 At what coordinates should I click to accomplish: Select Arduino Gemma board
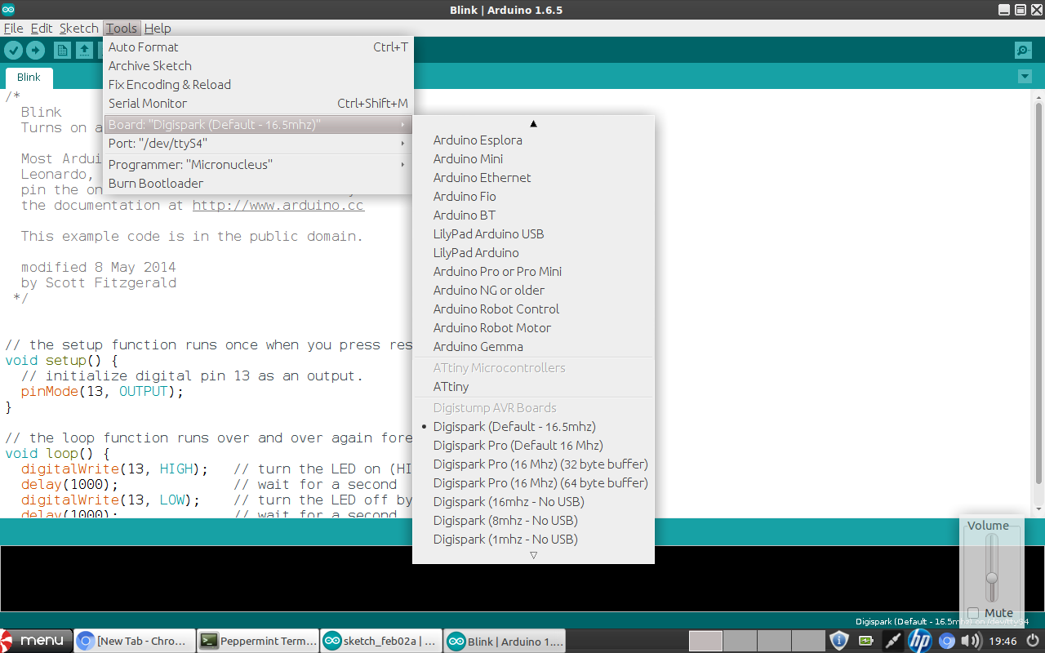[534, 346]
